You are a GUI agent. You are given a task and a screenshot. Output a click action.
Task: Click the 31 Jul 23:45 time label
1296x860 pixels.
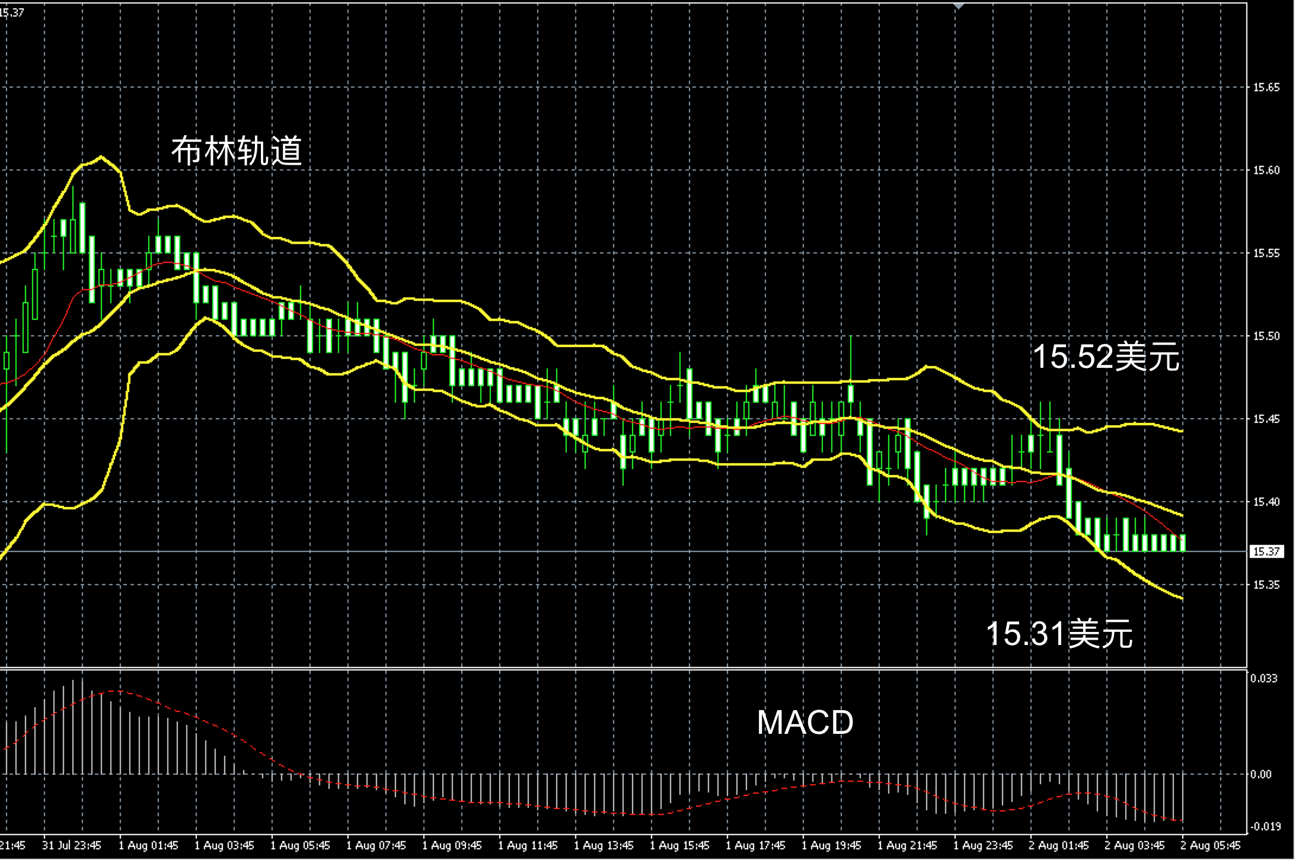point(72,845)
